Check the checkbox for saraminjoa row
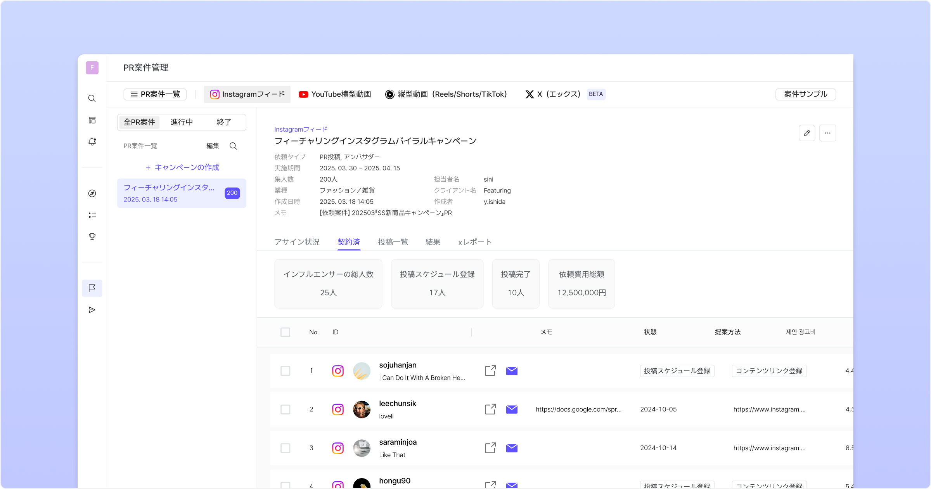Screen dimensions: 931x489 [285, 448]
